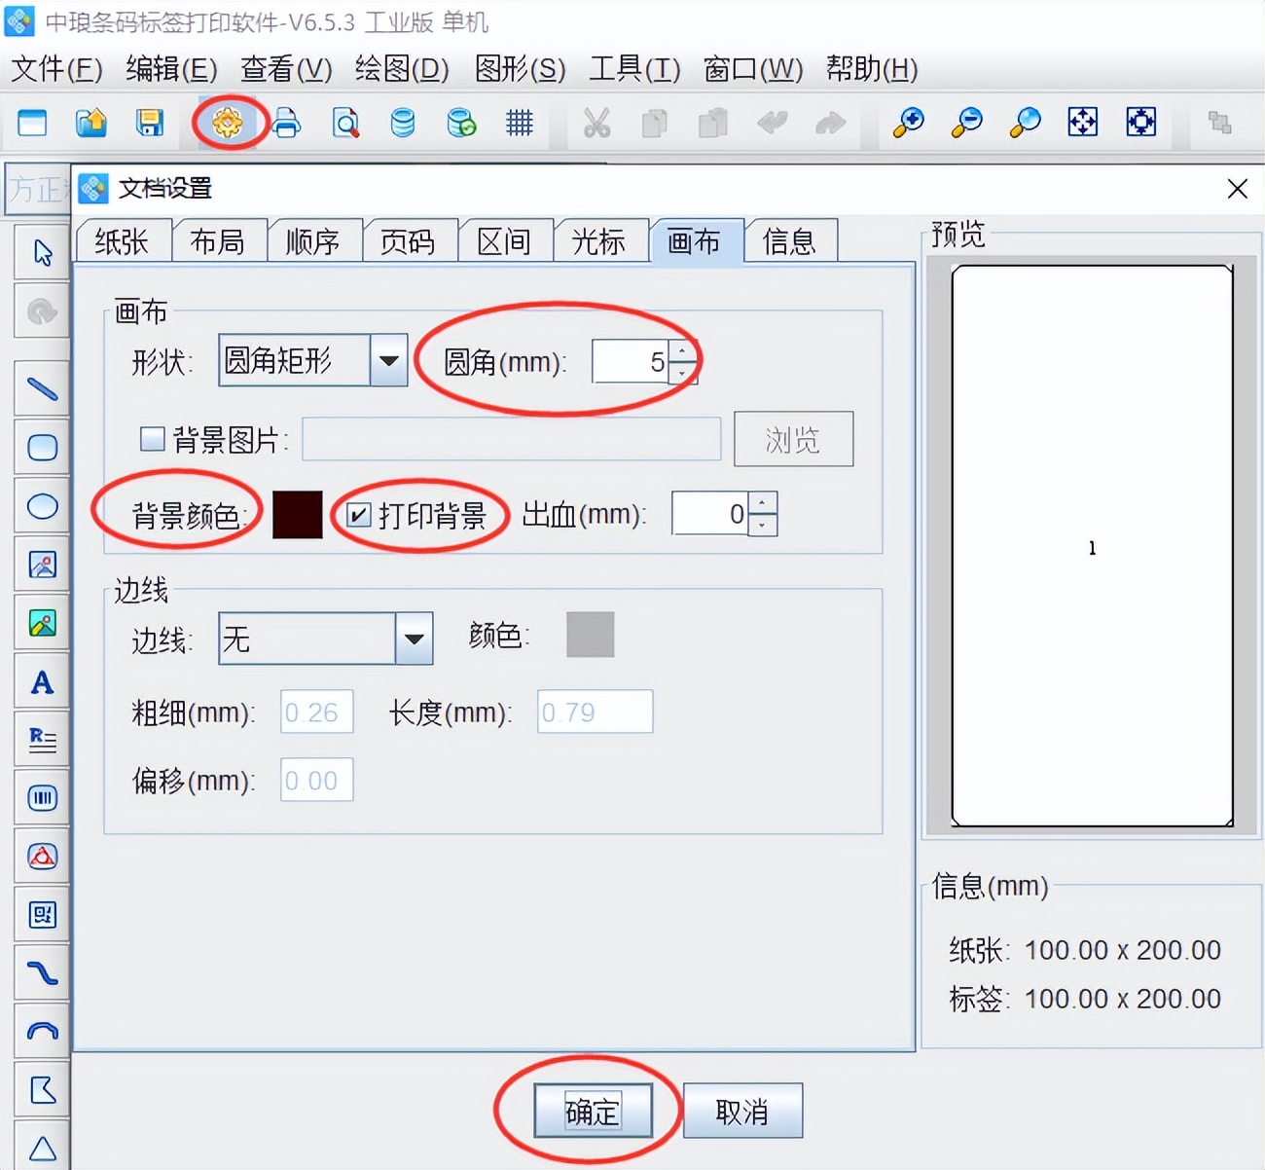Click the Redo arrow icon

[x=830, y=123]
